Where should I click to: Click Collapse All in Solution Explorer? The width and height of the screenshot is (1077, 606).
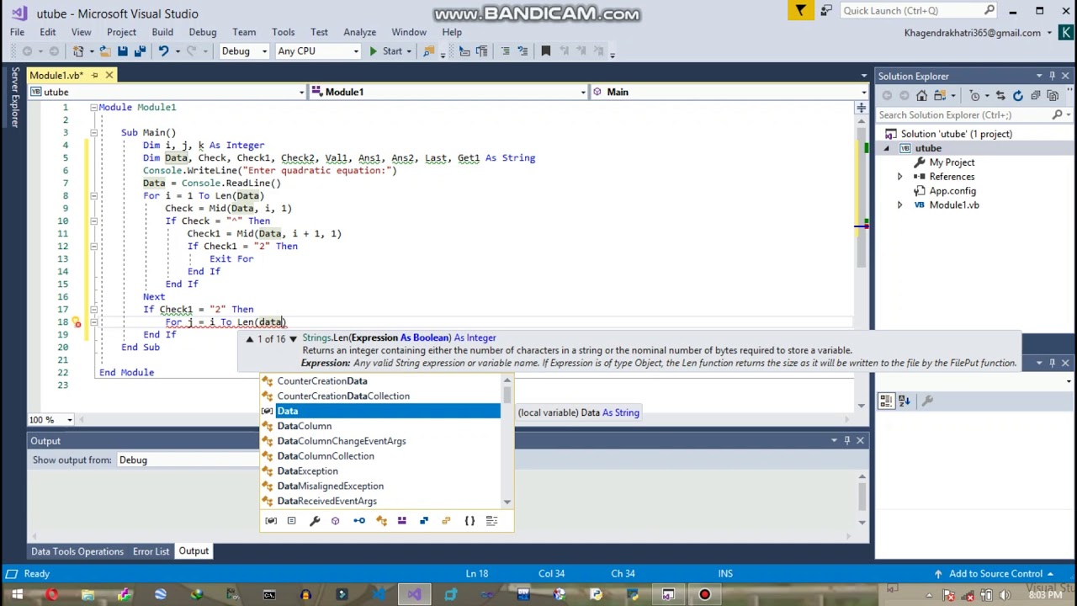point(1035,95)
